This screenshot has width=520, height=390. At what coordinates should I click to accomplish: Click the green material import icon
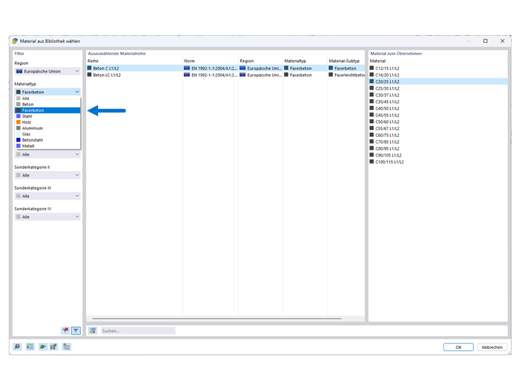pyautogui.click(x=42, y=347)
